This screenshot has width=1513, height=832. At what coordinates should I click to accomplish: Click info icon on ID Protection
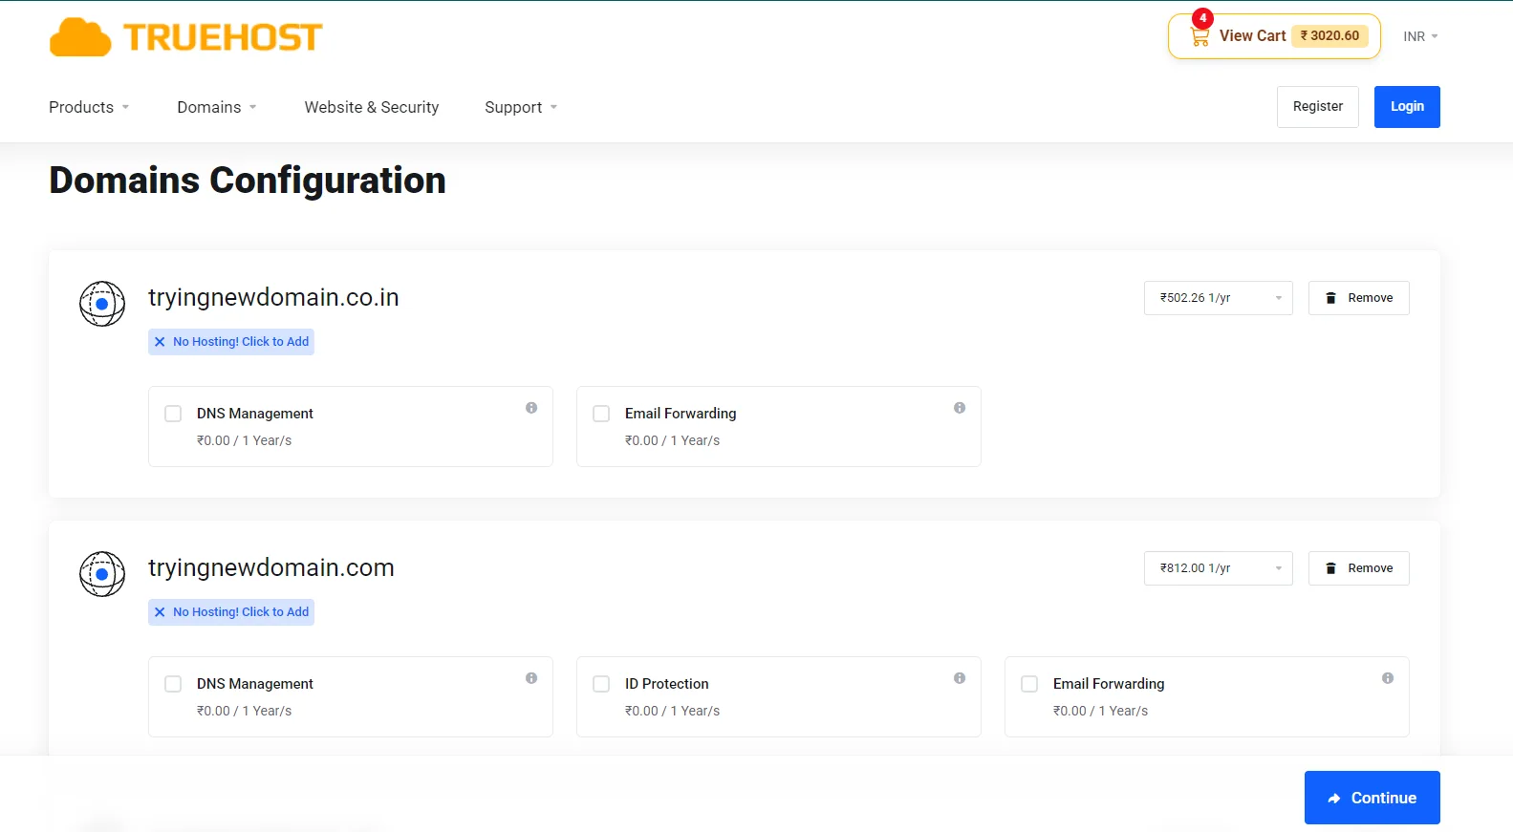tap(960, 678)
